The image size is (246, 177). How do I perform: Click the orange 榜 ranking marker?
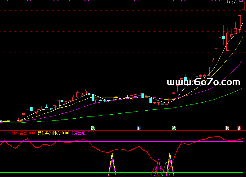tap(227, 128)
